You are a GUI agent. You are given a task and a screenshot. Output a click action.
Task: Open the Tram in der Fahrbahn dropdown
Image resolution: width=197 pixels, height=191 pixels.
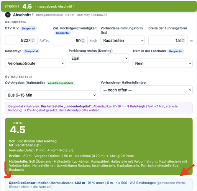[x=163, y=63]
